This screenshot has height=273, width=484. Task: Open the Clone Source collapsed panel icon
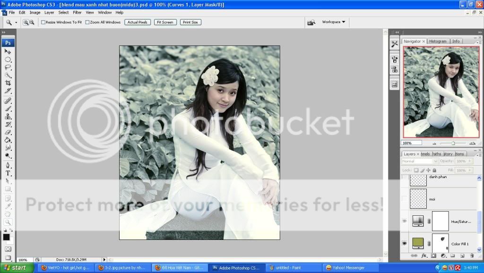click(395, 70)
